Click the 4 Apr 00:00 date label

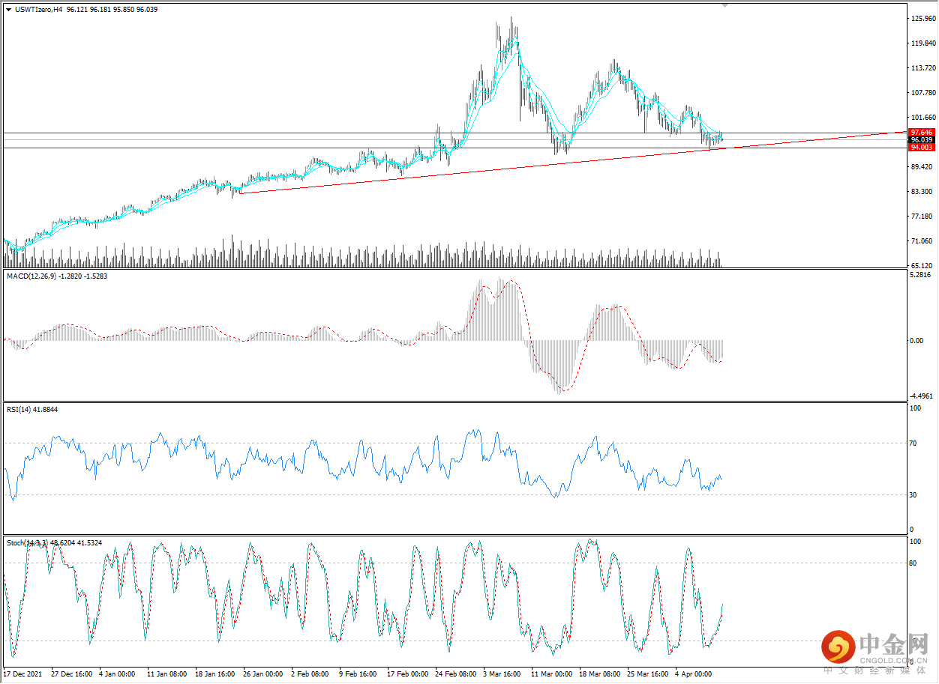(694, 674)
